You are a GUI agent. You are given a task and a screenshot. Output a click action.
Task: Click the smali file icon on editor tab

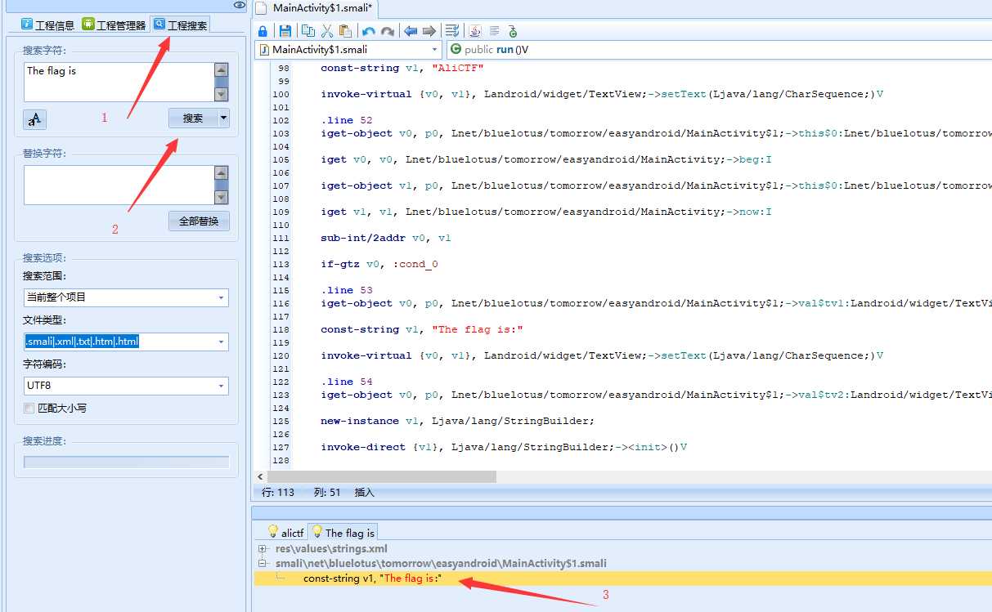(262, 8)
